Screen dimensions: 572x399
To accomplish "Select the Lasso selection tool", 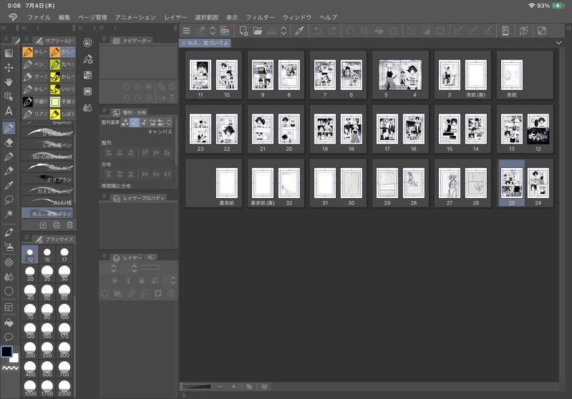I will coord(9,199).
